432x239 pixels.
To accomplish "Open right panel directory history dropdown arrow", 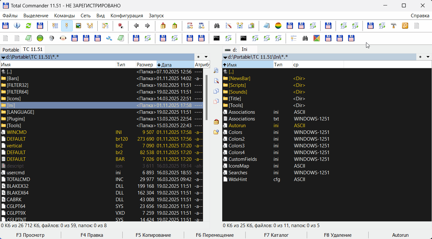I will pyautogui.click(x=428, y=57).
